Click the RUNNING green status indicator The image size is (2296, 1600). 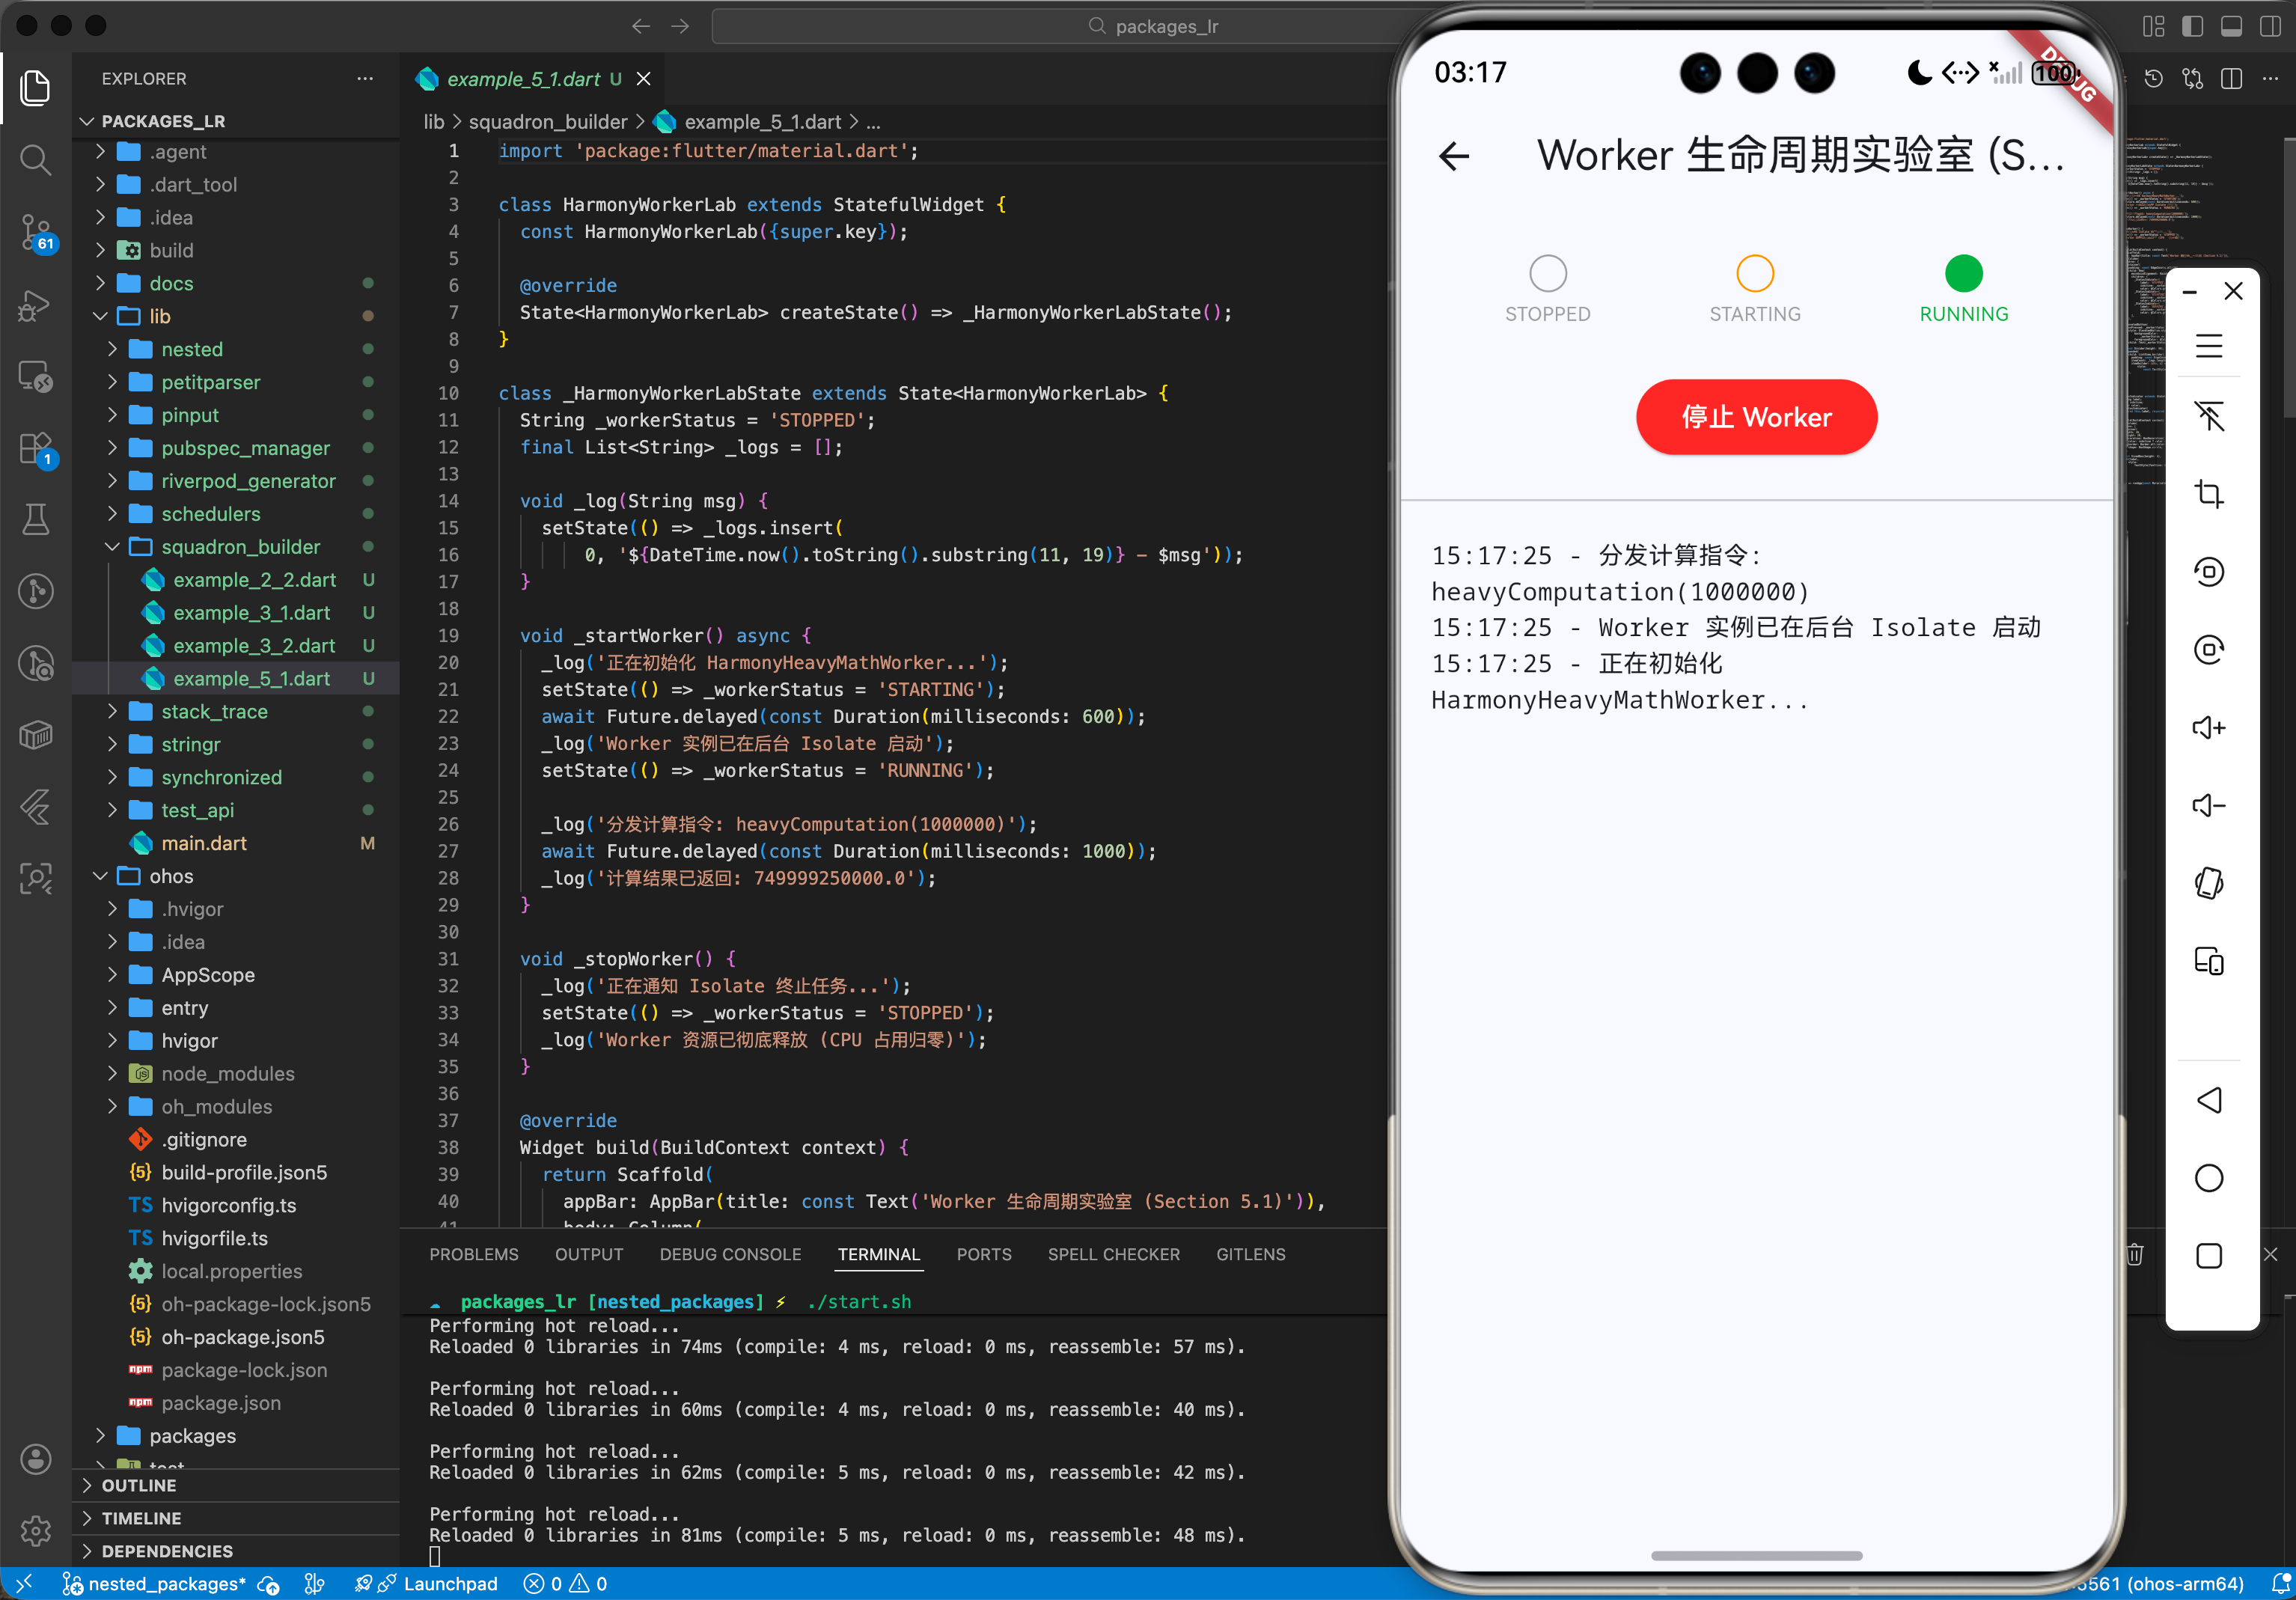(1963, 273)
